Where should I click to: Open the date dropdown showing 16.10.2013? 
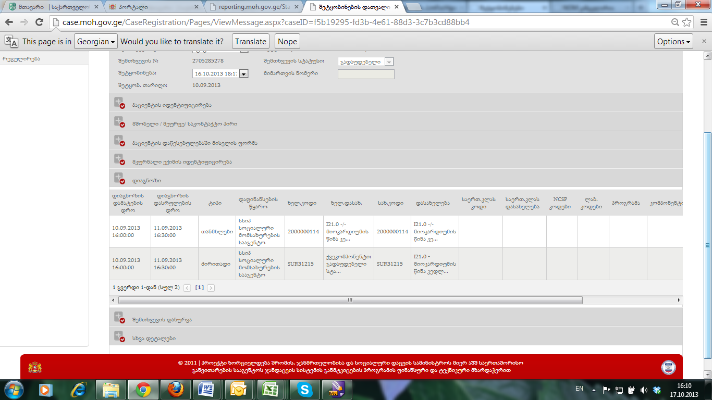click(243, 74)
